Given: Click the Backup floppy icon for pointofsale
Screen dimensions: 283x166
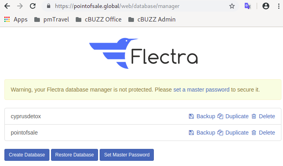Looking at the screenshot, I should pos(191,133).
